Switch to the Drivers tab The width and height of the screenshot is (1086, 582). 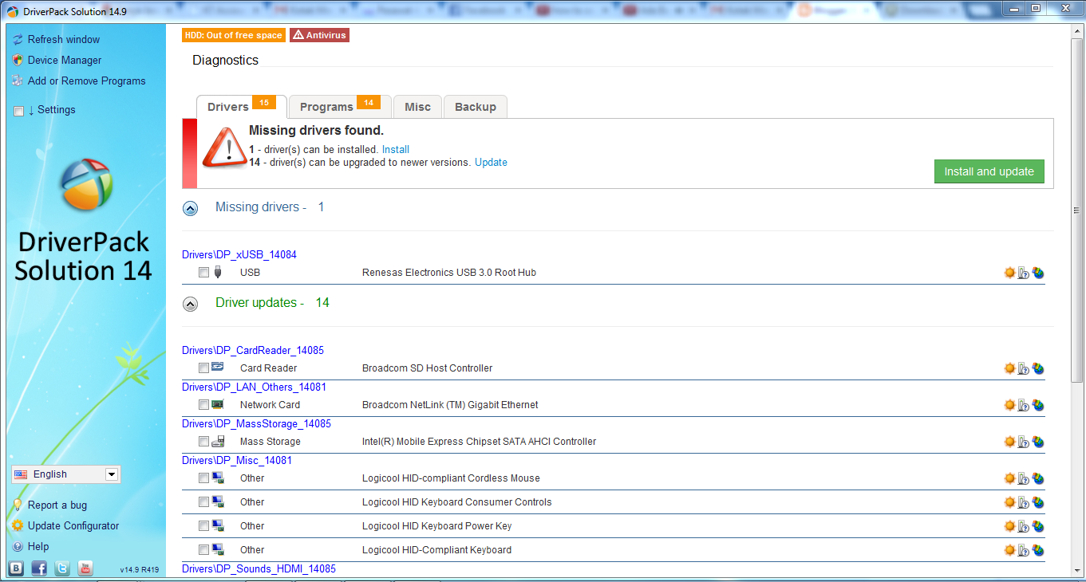242,106
